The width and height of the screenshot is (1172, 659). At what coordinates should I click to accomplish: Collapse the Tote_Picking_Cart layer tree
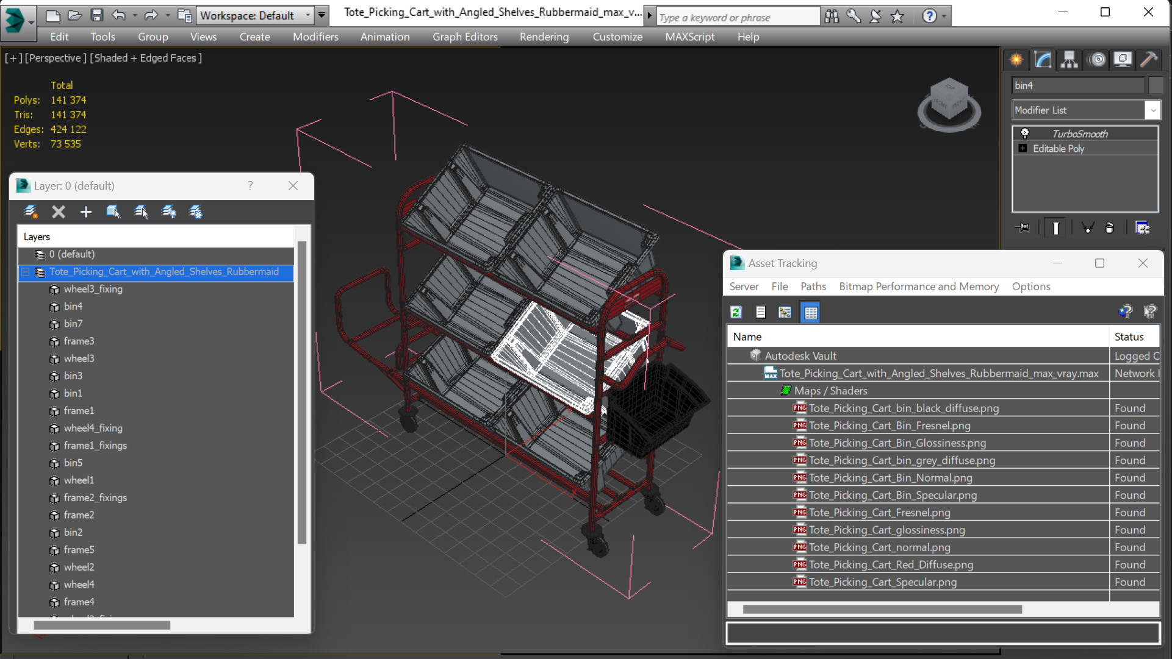point(26,272)
